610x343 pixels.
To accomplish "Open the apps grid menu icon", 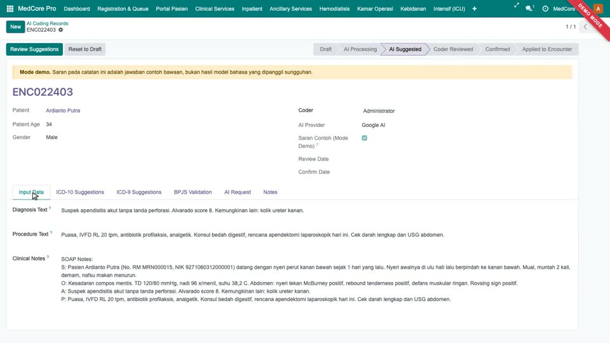I will pos(10,8).
